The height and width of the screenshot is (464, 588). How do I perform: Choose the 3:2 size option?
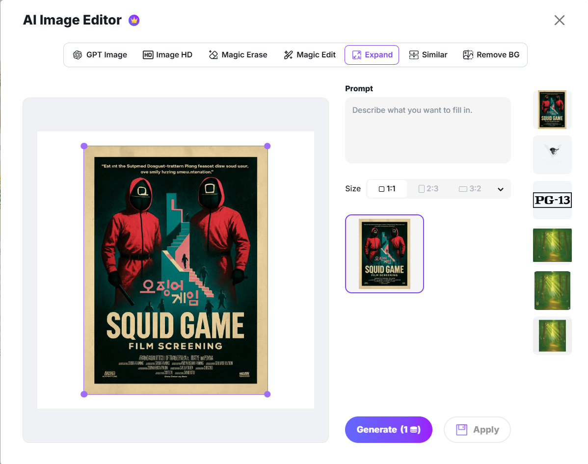470,189
